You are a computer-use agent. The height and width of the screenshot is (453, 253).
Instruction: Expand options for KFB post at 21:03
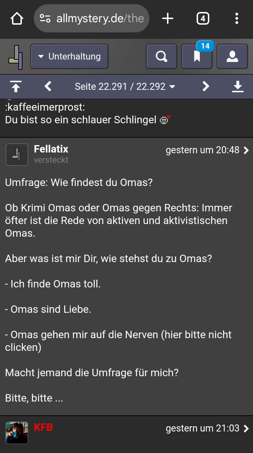point(246,428)
